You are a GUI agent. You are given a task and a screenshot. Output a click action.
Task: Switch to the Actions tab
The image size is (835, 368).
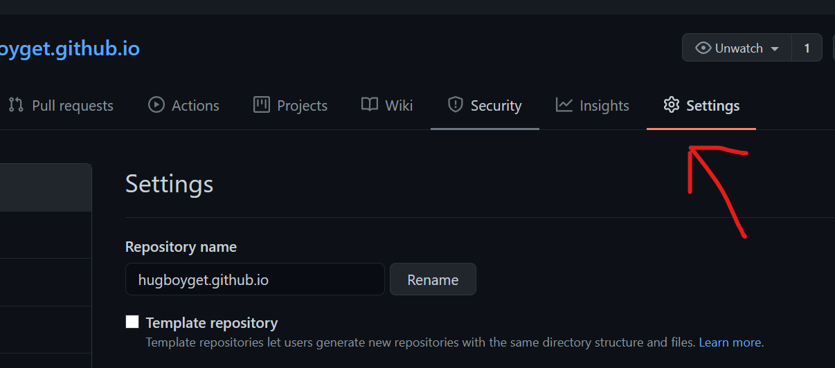tap(195, 106)
